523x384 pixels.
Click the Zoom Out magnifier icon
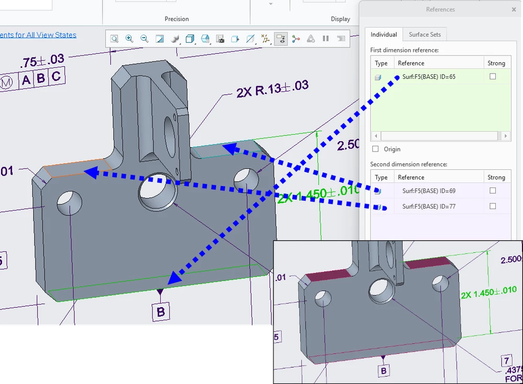(144, 39)
